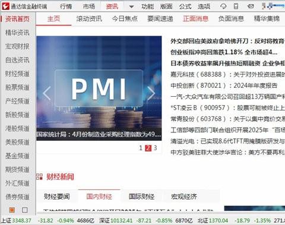
Task: Open *ST凌云B(900957) delisting notice
Action: click(x=227, y=108)
